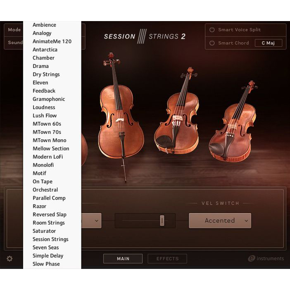Select Session Strings preset
The image size is (290, 290).
coord(50,239)
